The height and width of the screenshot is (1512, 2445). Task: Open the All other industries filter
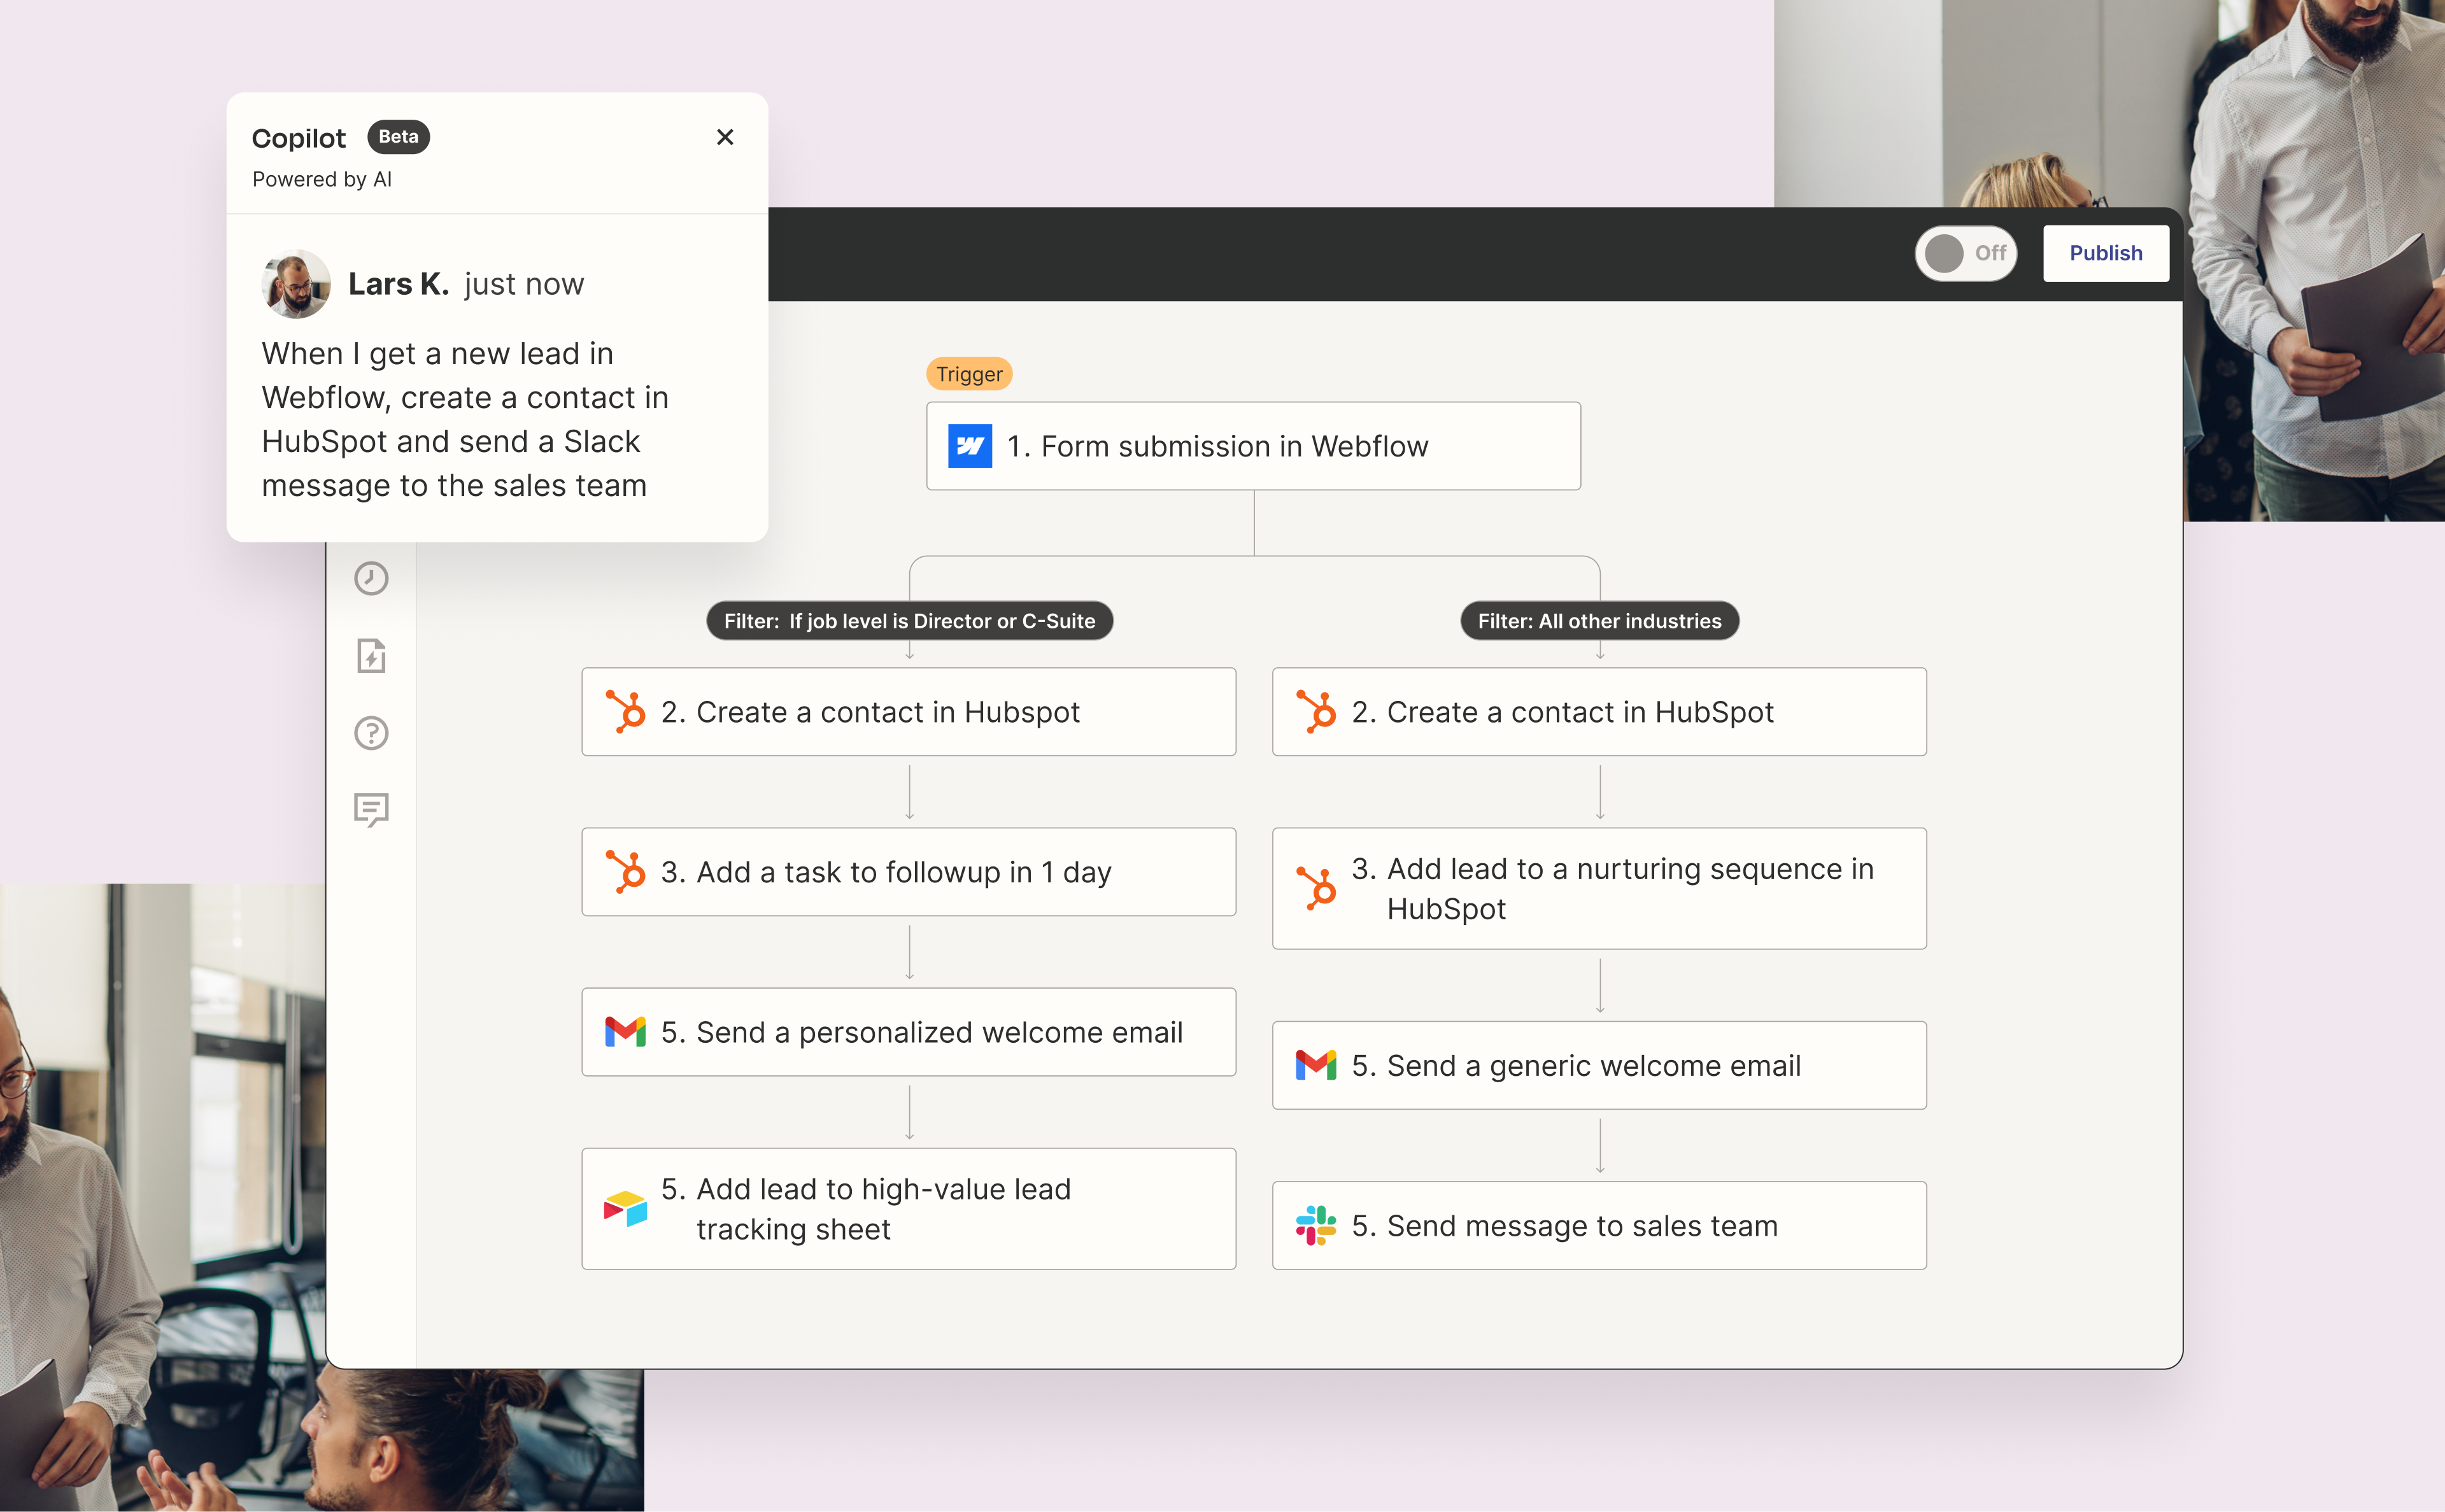coord(1599,621)
